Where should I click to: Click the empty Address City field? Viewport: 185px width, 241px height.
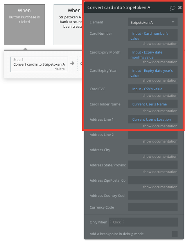(153, 150)
